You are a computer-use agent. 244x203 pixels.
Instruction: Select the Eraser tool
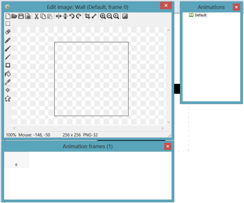pos(8,32)
